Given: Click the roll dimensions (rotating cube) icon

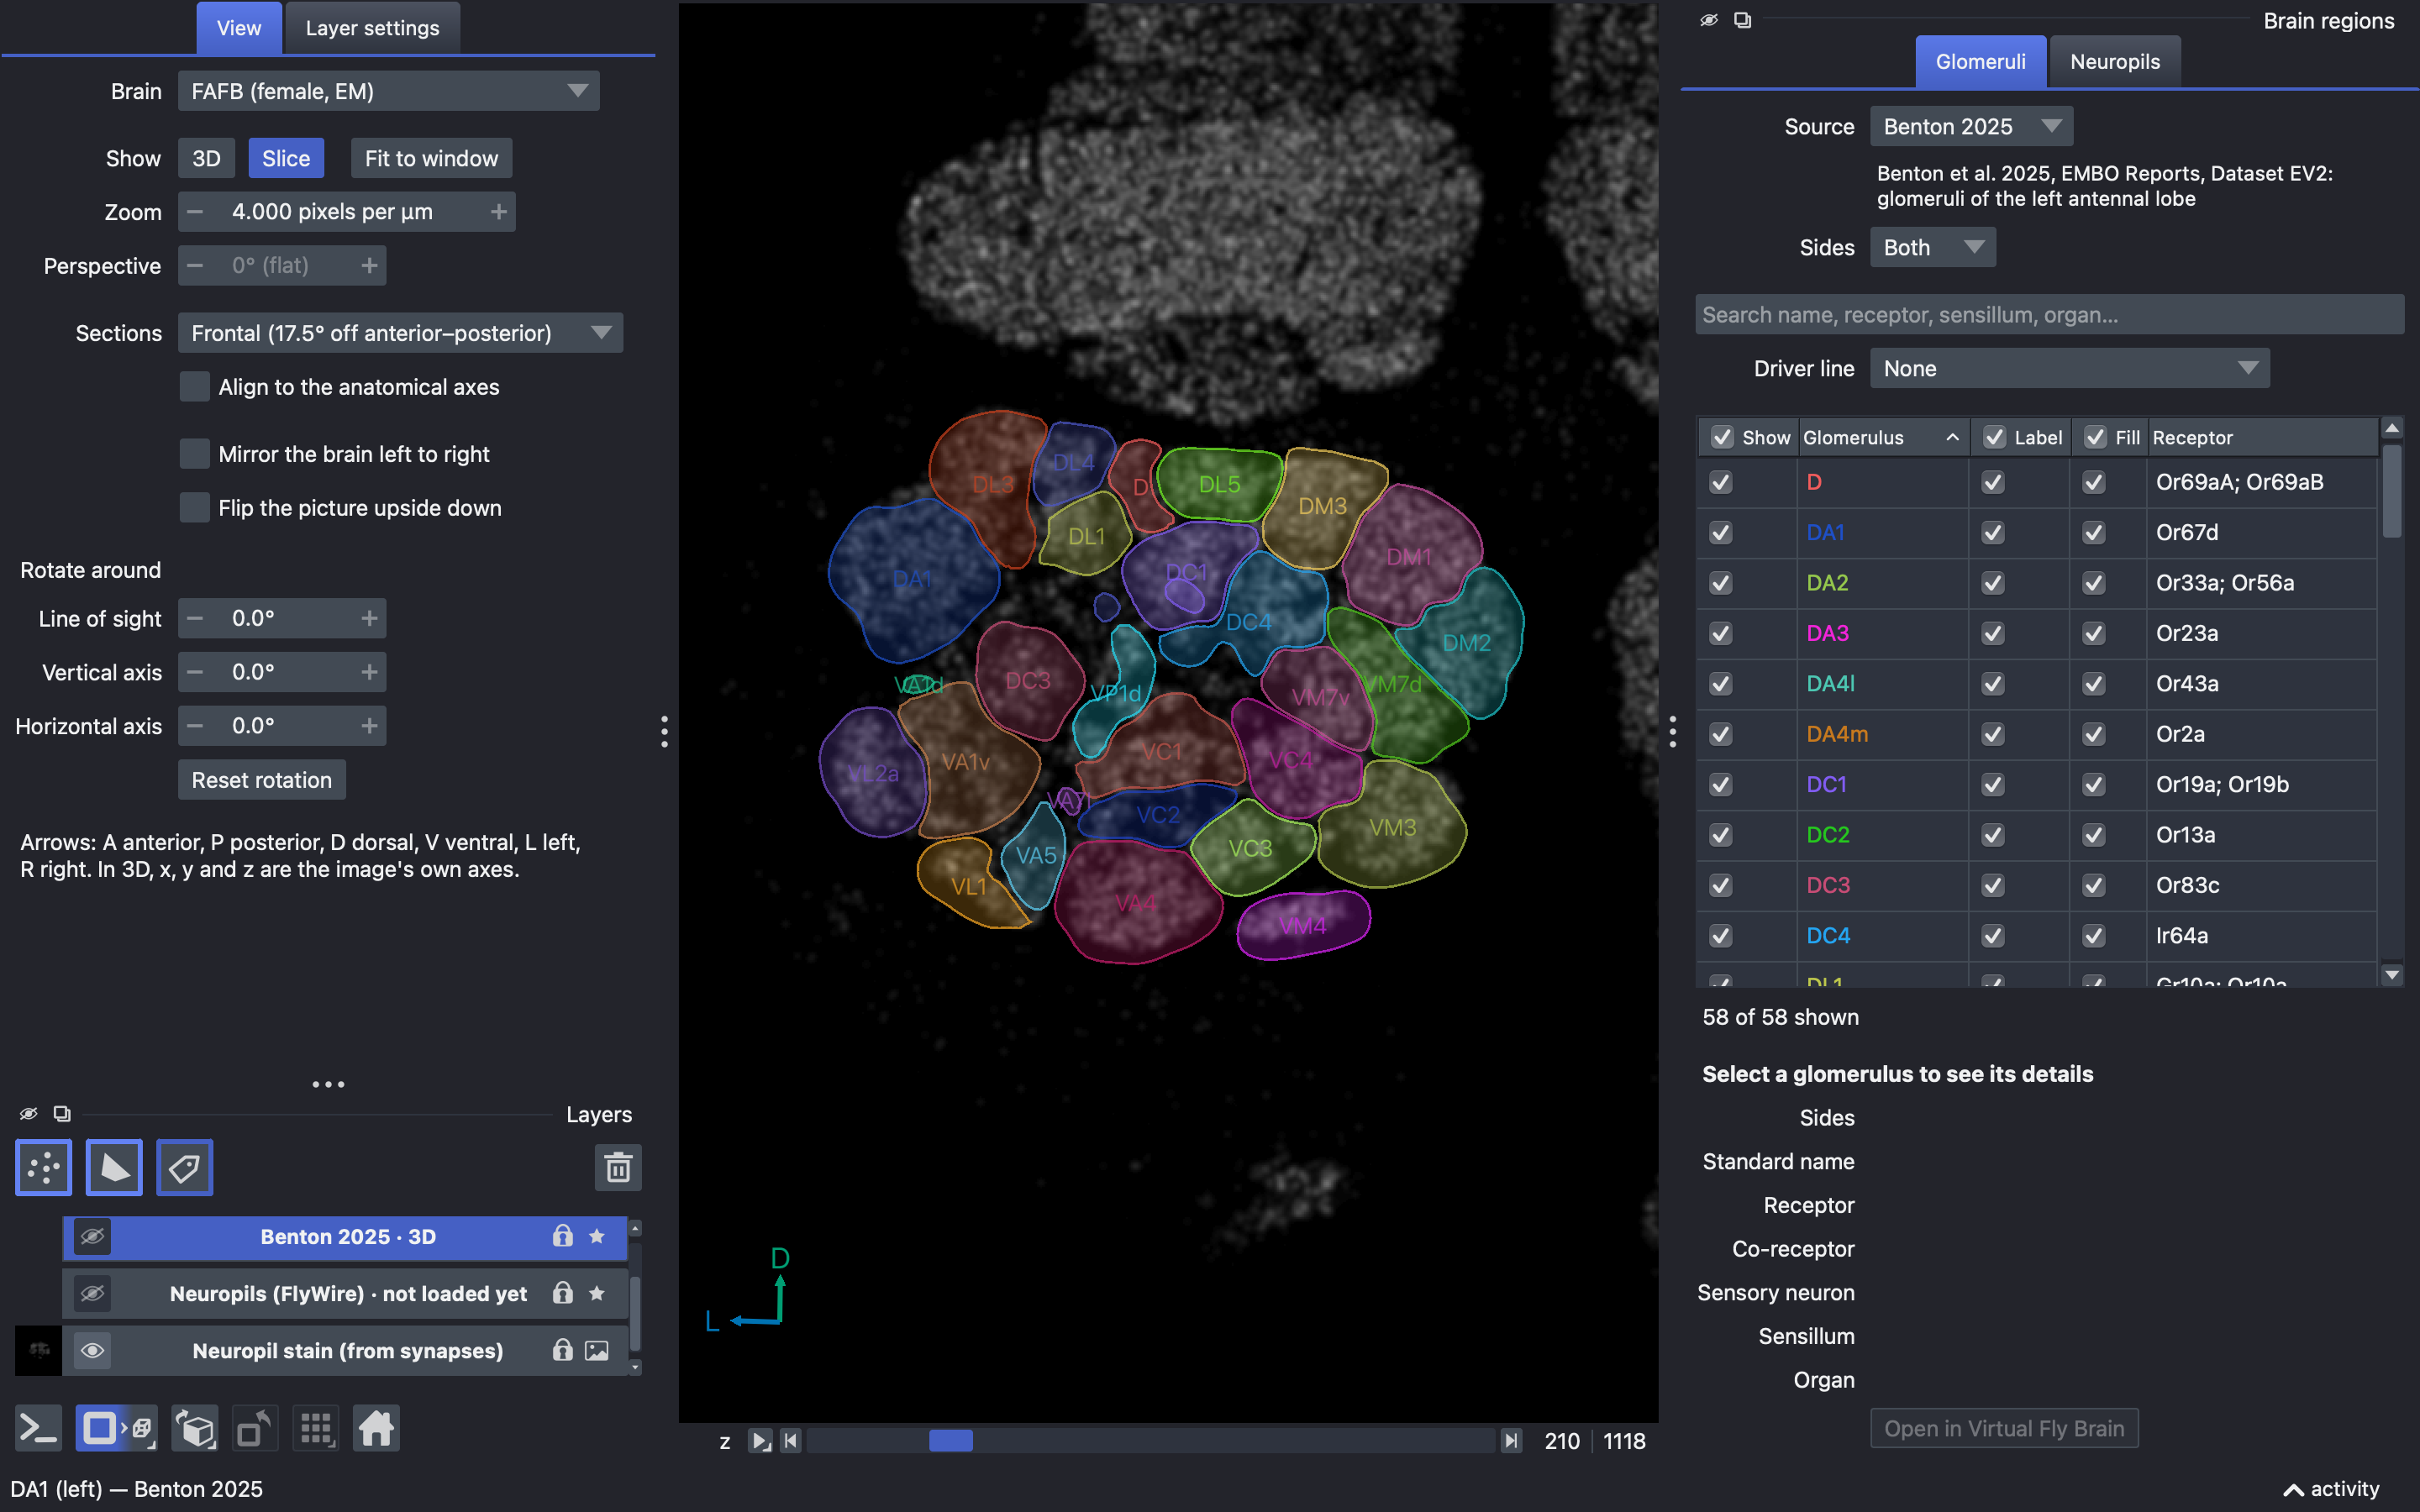Looking at the screenshot, I should pos(195,1428).
